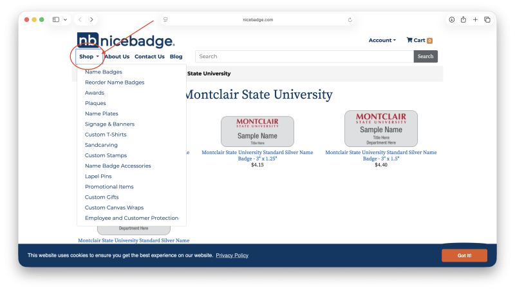This screenshot has width=515, height=290.
Task: Choose Reorder Name Badges menu entry
Action: 115,82
